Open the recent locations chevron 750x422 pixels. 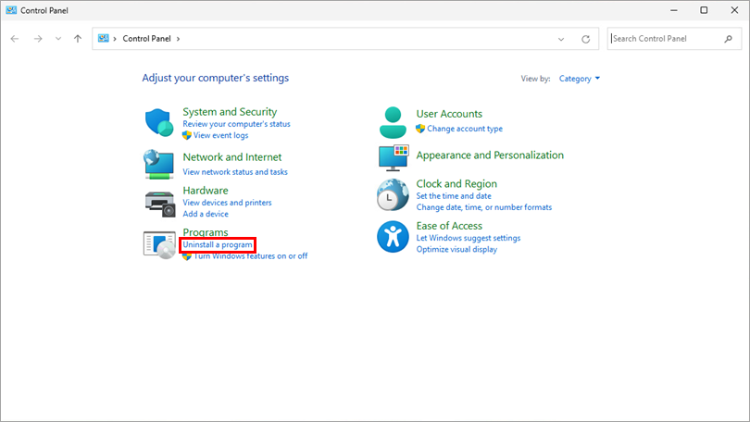(x=58, y=39)
